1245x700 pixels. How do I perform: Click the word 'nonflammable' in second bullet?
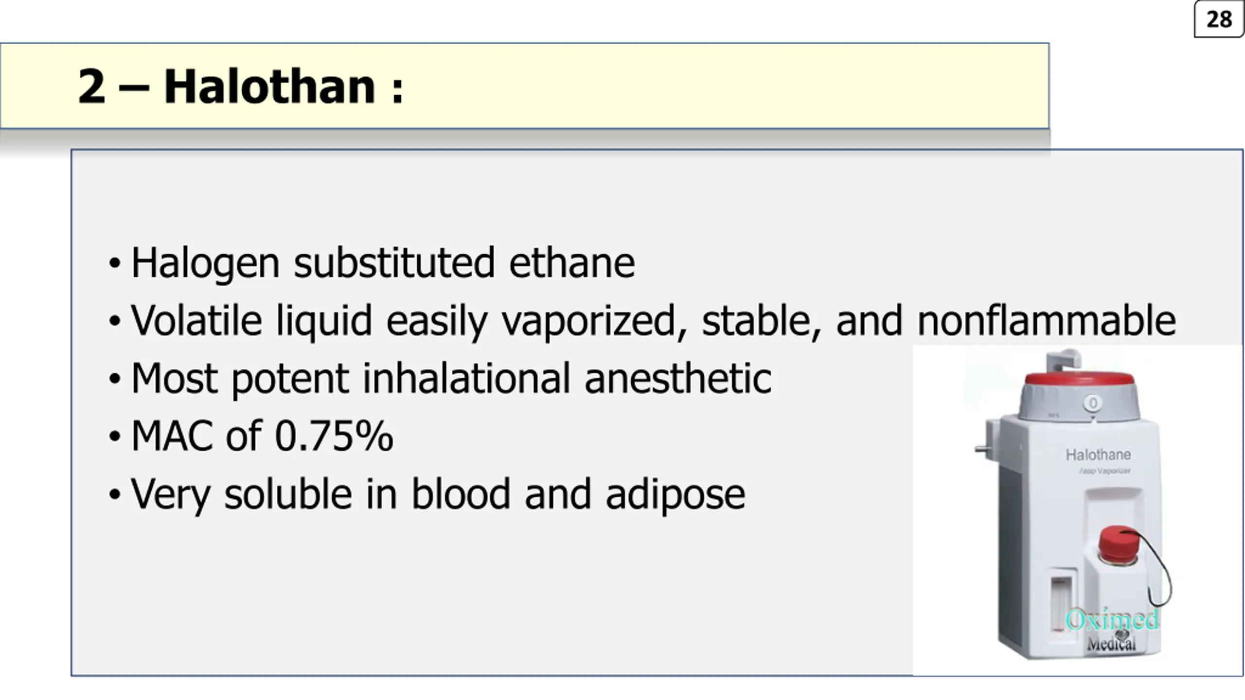click(1047, 320)
